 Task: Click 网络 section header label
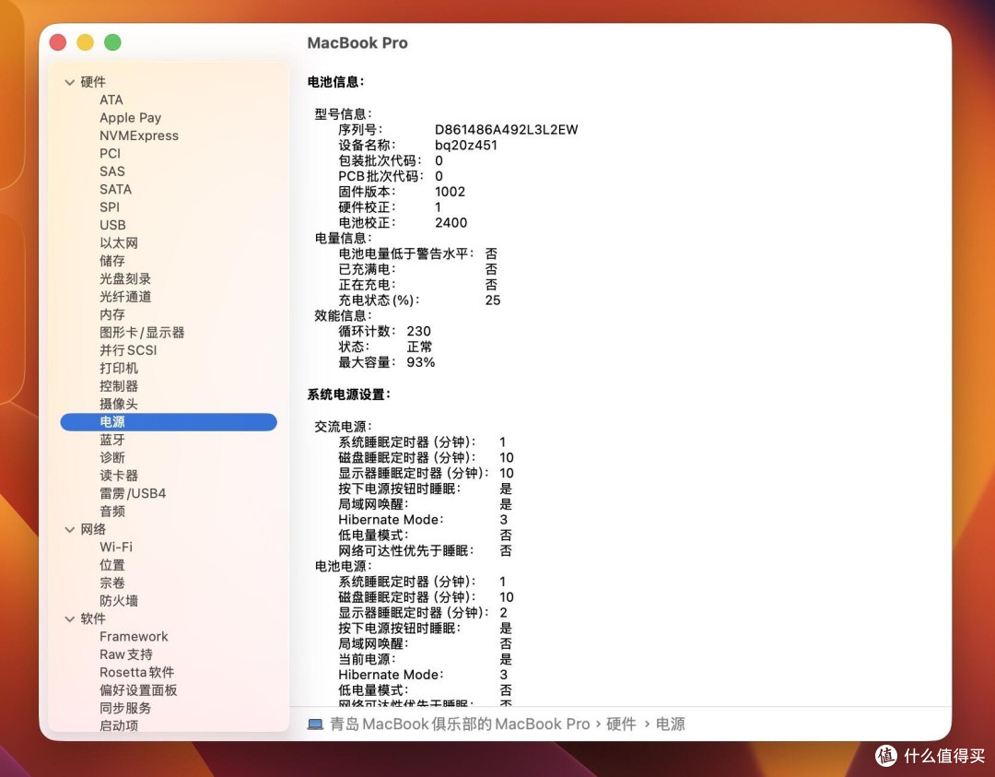tap(93, 529)
